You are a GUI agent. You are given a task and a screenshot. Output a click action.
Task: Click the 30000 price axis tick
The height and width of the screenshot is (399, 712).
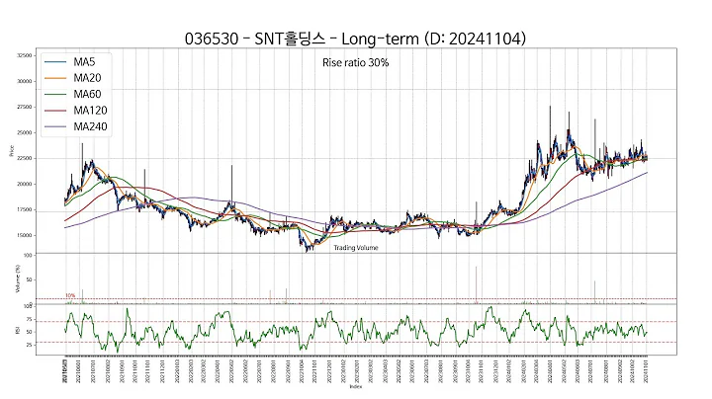25,81
